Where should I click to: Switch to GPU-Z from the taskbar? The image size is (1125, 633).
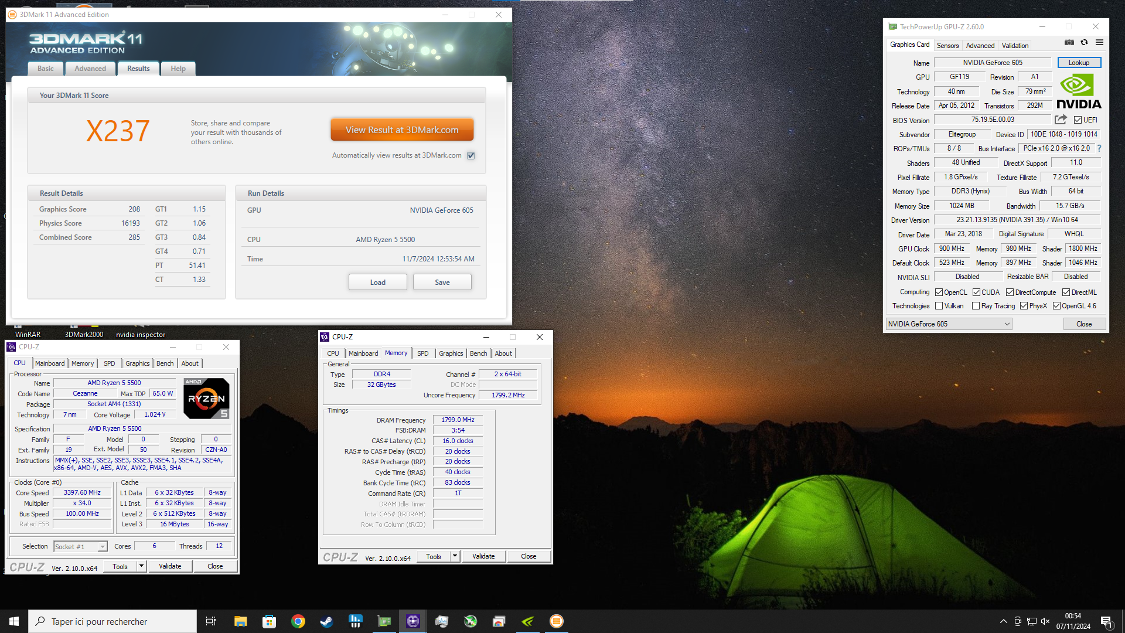click(x=384, y=621)
